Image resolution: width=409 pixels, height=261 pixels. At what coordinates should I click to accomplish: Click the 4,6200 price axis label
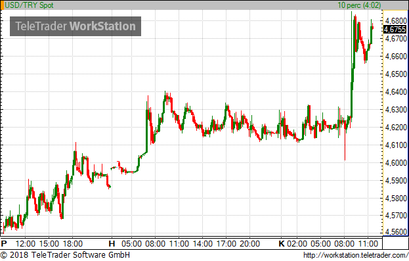point(396,128)
